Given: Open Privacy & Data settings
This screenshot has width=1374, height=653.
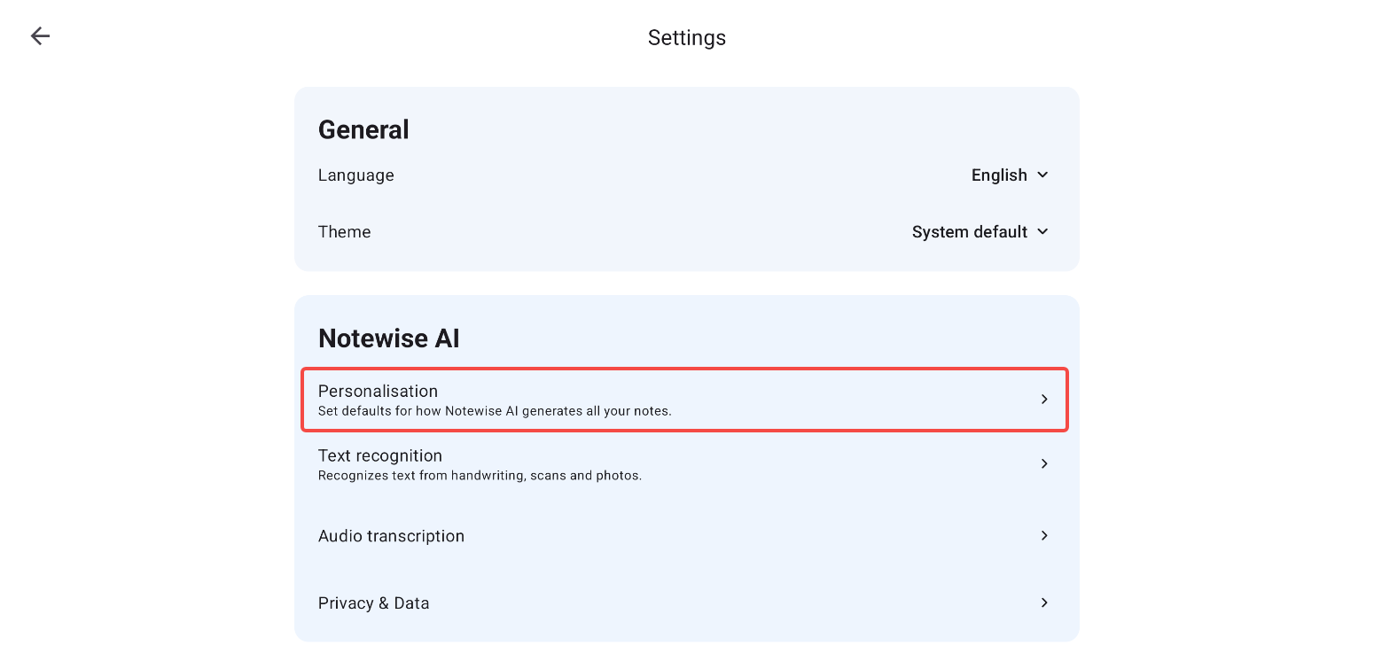Looking at the screenshot, I should [x=684, y=603].
